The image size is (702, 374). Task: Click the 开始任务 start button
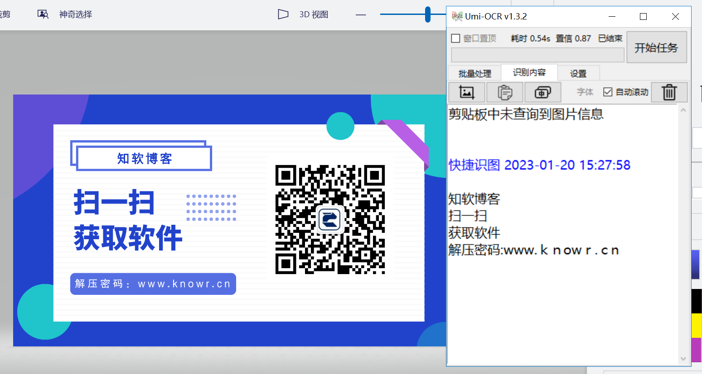[656, 47]
